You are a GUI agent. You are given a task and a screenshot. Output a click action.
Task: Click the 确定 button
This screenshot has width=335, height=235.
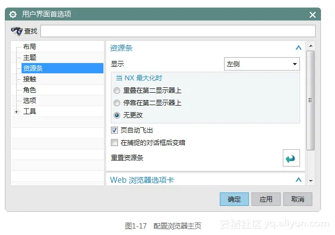click(234, 199)
